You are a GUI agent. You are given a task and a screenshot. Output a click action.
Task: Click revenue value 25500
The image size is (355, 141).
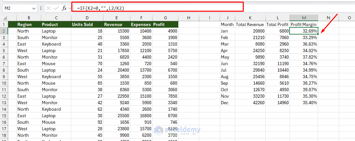116,116
